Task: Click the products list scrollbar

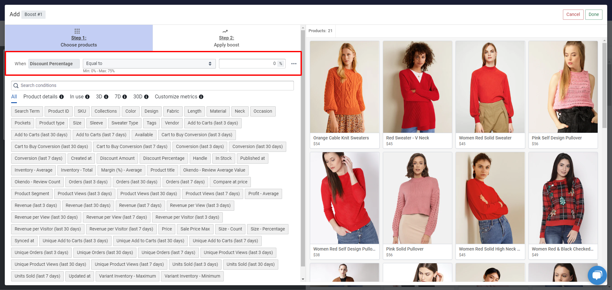Action: [604, 85]
